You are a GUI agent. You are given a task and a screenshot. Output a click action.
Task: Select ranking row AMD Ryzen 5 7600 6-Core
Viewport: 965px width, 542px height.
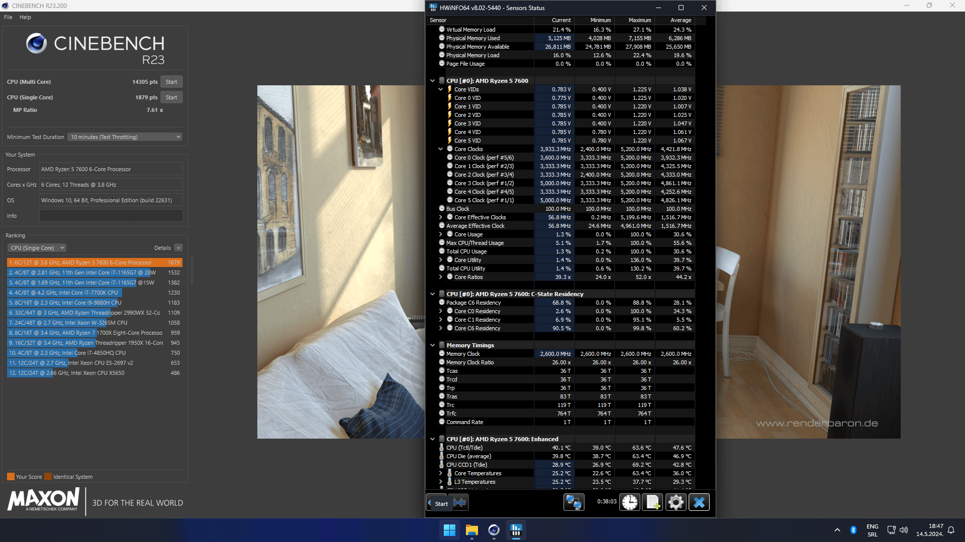94,262
